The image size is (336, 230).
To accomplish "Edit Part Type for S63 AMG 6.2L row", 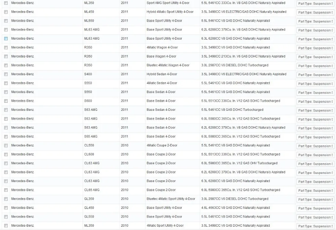I will coord(316,128).
